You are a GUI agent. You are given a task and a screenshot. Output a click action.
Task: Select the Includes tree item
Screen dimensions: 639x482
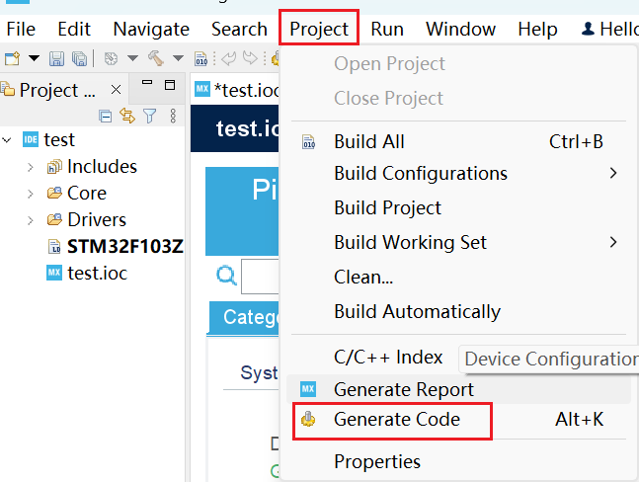tap(102, 167)
